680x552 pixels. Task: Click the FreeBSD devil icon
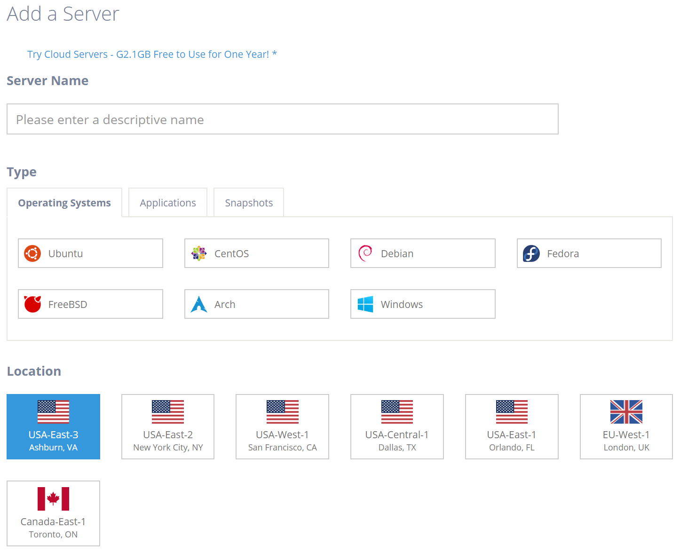pyautogui.click(x=32, y=304)
